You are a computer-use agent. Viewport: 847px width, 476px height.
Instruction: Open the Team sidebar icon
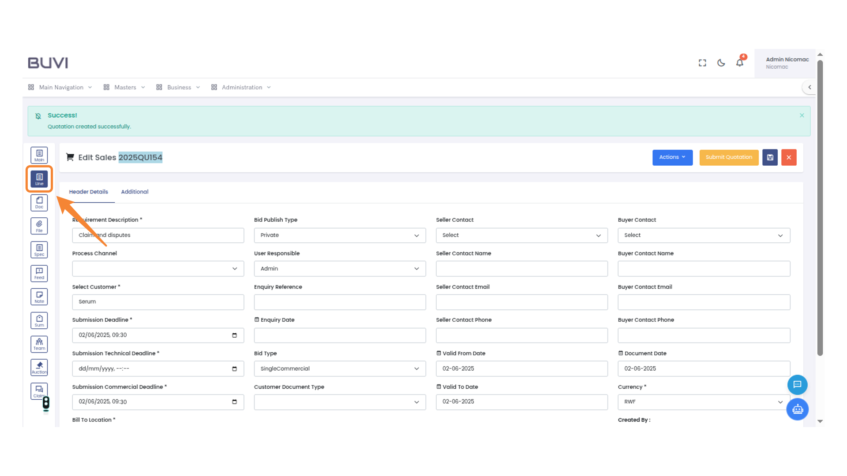tap(39, 344)
